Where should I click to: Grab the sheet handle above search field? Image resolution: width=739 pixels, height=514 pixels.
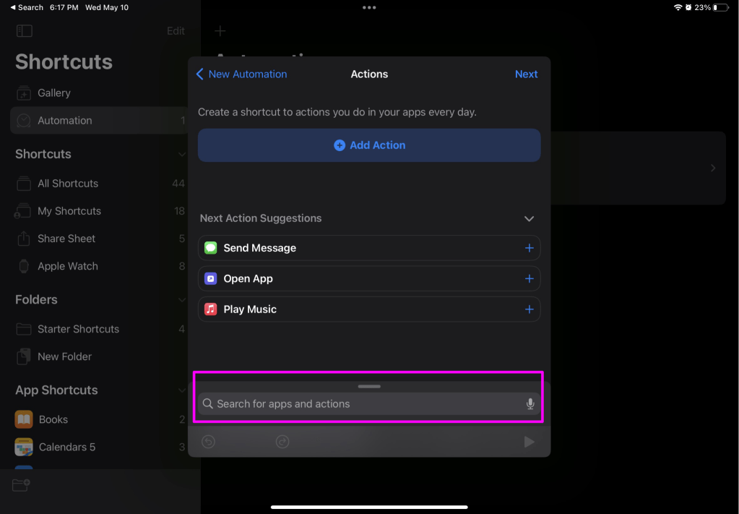click(x=369, y=387)
